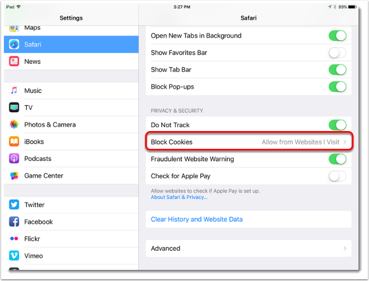This screenshot has width=369, height=281.
Task: Tap the TV app icon
Action: point(14,108)
